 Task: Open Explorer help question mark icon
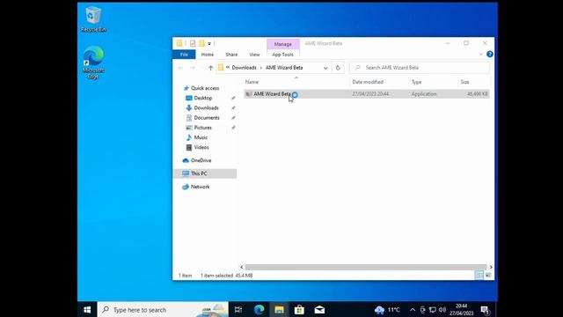(x=489, y=55)
